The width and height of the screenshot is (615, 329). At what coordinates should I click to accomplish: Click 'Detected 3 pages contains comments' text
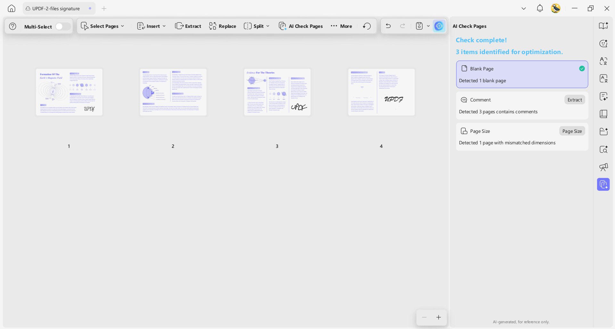click(x=498, y=112)
